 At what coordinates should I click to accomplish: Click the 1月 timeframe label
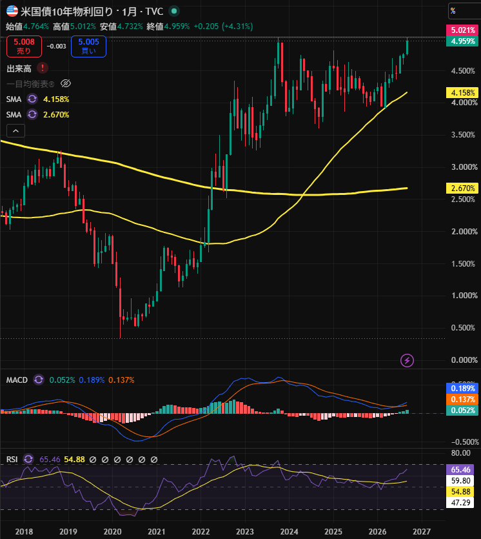(x=130, y=12)
